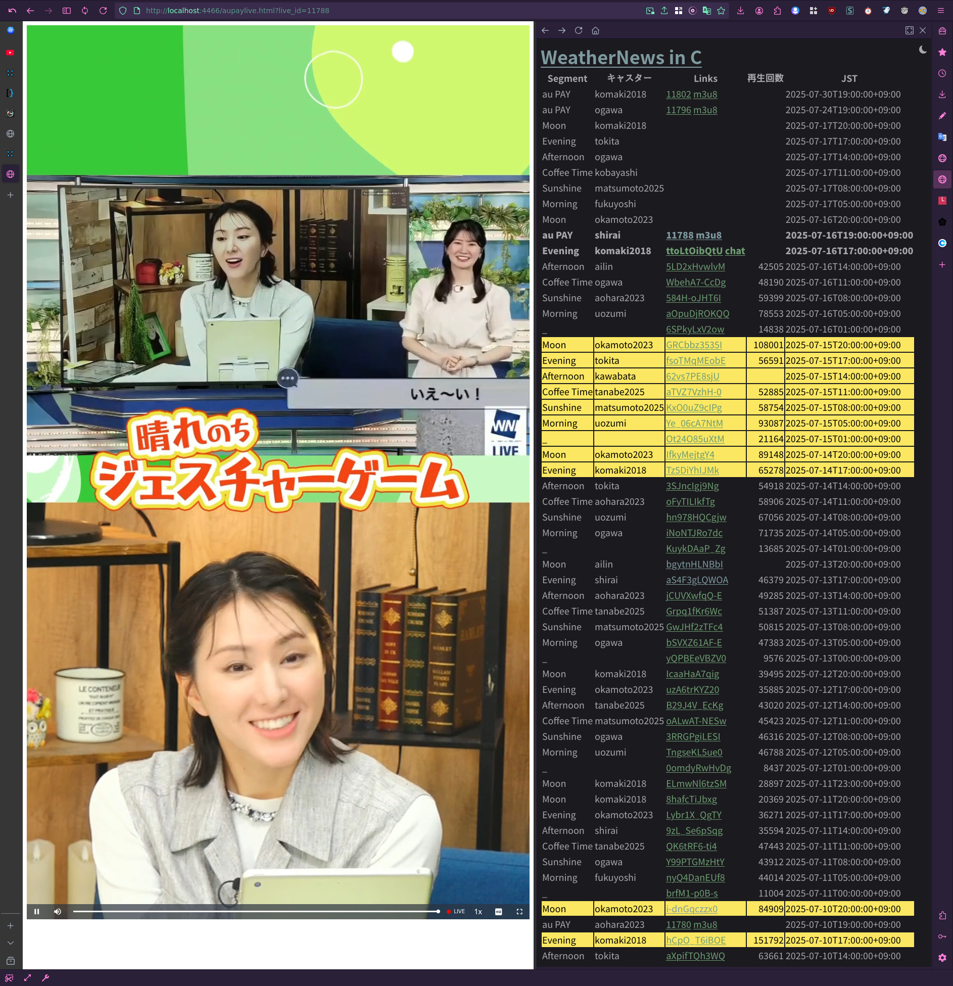
Task: Open the browser downloads icon
Action: pyautogui.click(x=740, y=11)
